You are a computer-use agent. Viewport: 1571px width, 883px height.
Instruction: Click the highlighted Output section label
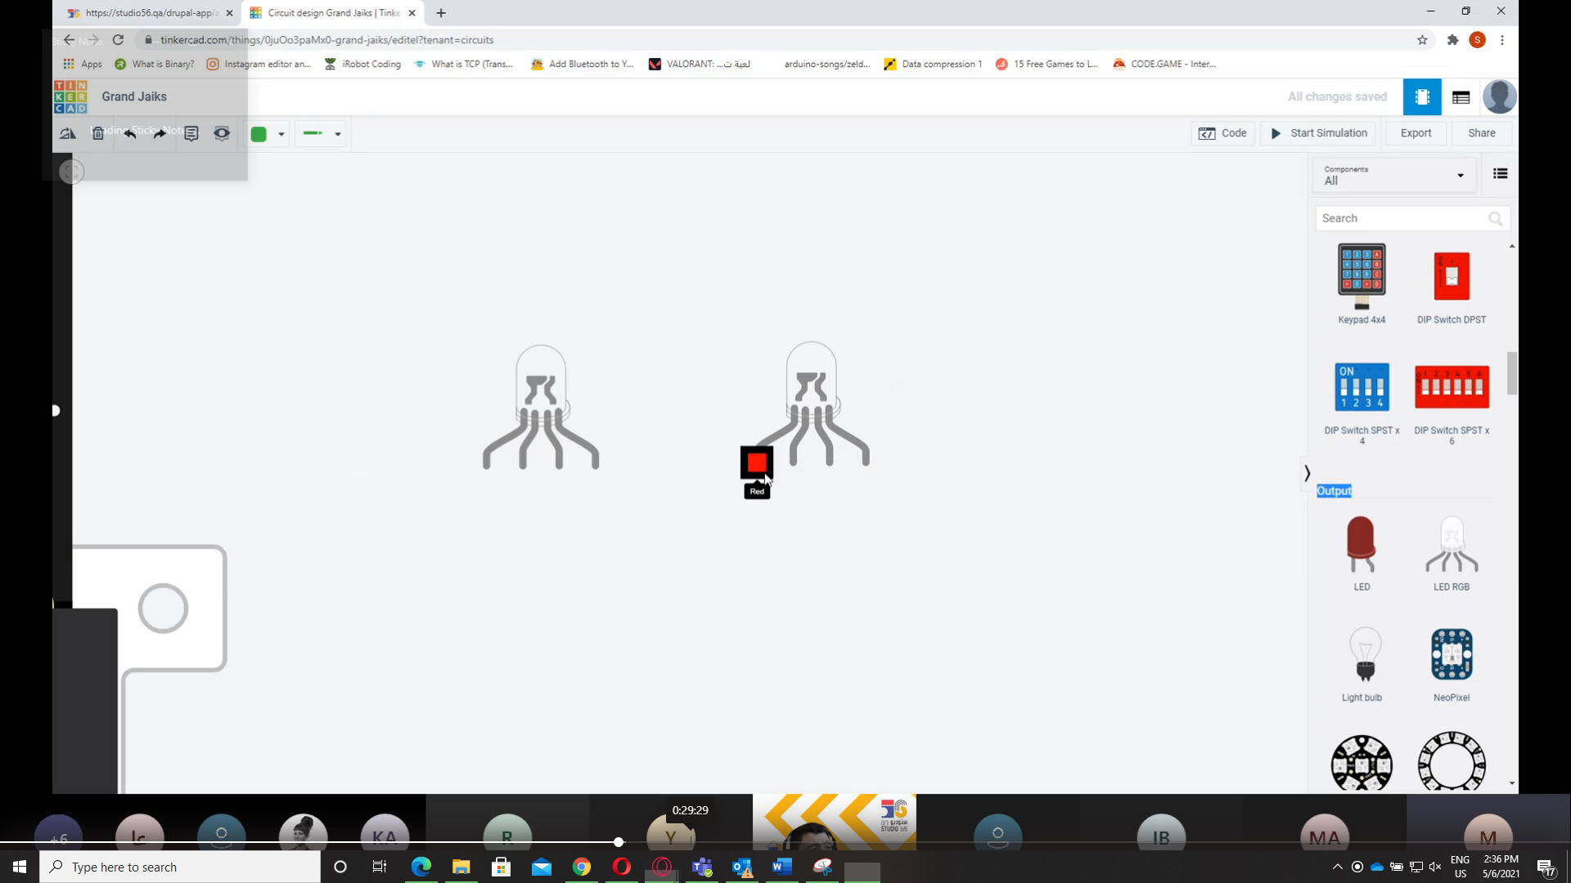pyautogui.click(x=1334, y=491)
